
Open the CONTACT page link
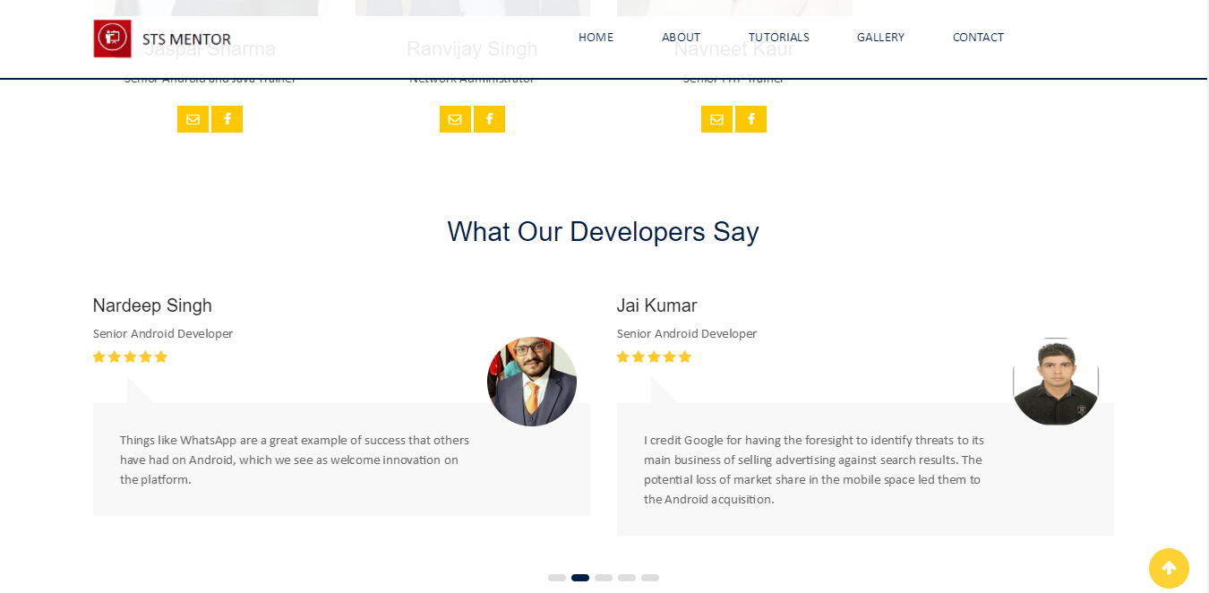click(978, 38)
